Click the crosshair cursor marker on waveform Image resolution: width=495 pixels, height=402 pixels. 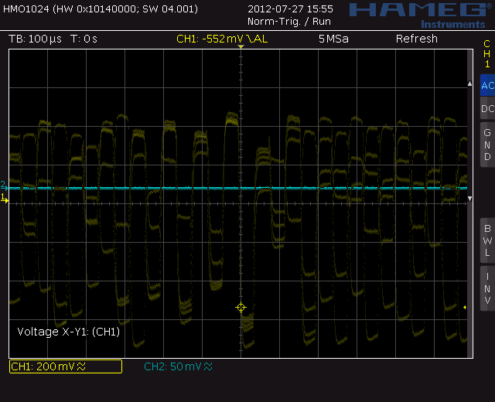pyautogui.click(x=241, y=308)
